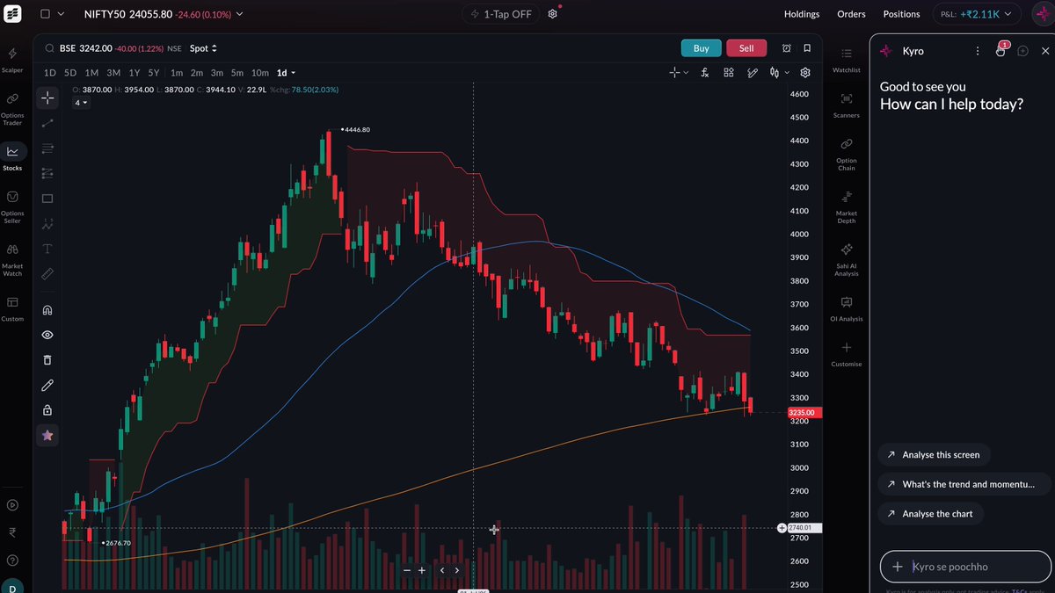The height and width of the screenshot is (593, 1055).
Task: Toggle 1-Tap OFF switch
Action: click(501, 14)
